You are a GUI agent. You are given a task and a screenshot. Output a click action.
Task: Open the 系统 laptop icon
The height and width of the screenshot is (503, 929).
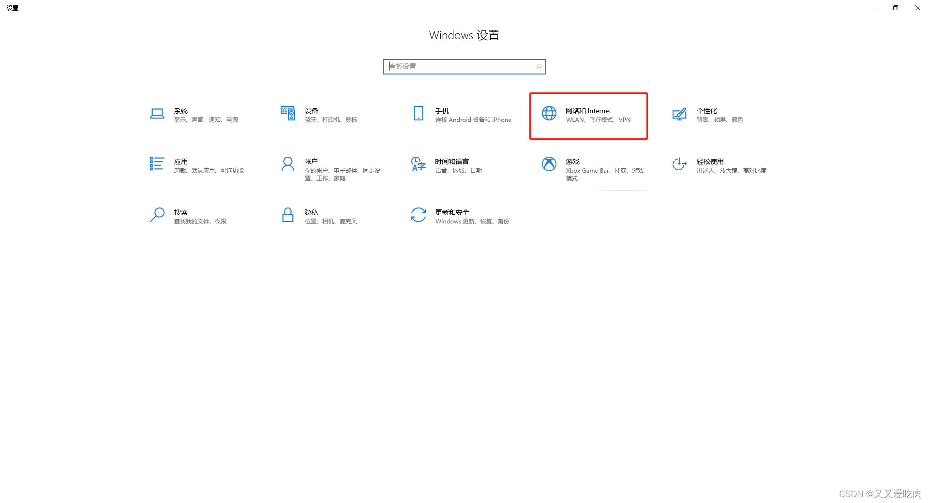(x=157, y=114)
